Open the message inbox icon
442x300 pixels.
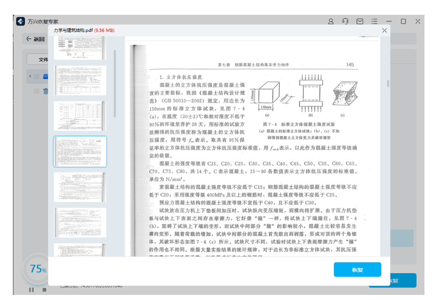[359, 21]
